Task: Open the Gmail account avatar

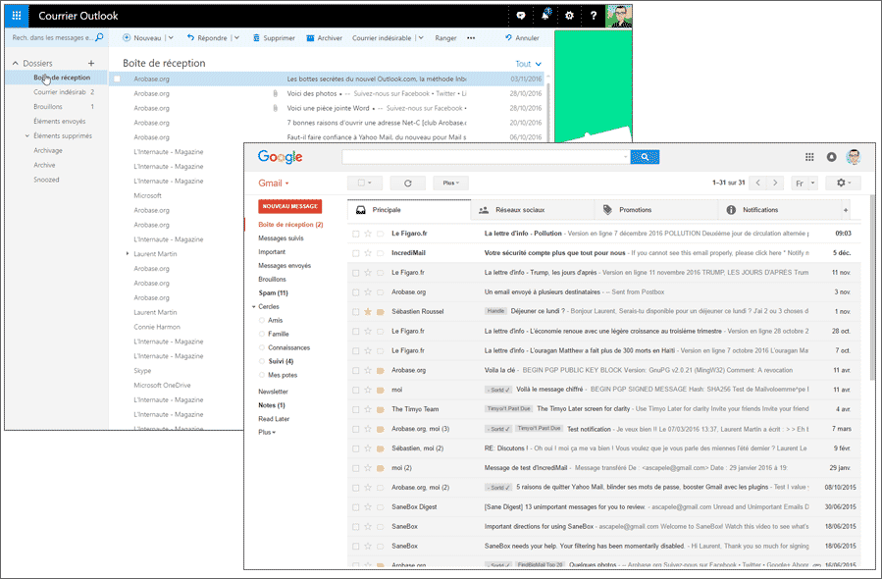Action: click(854, 157)
